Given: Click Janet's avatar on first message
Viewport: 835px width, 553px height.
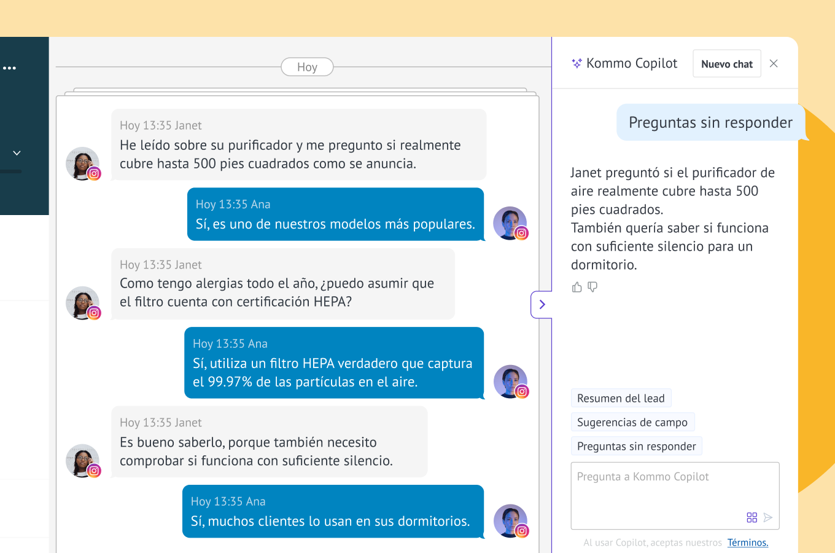Looking at the screenshot, I should (x=82, y=163).
